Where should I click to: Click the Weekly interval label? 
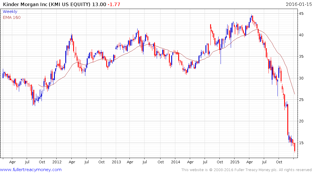(x=10, y=12)
